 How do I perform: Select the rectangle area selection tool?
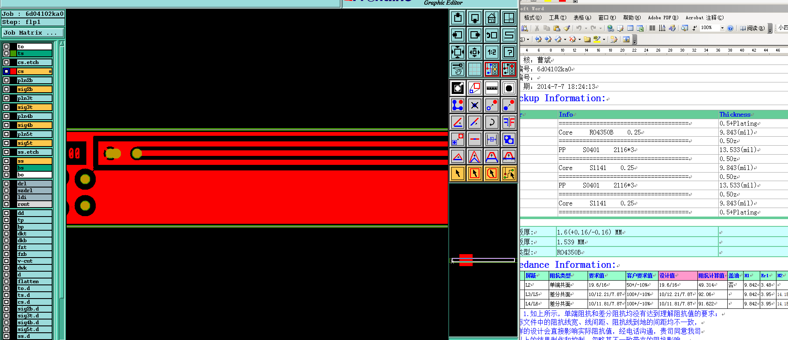[475, 173]
